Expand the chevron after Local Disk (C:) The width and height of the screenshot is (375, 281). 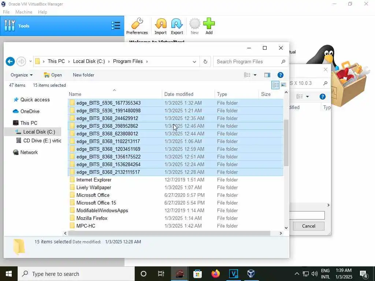pos(109,61)
